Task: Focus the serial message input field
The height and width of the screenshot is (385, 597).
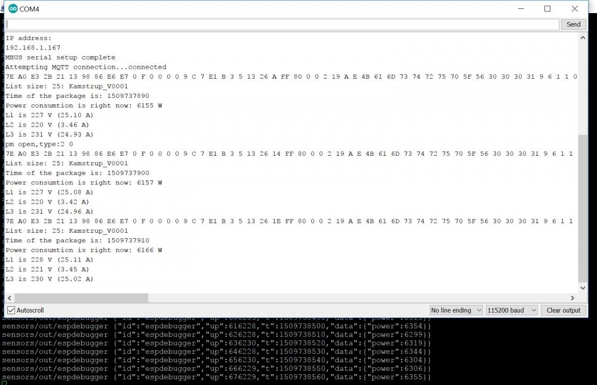Action: [282, 24]
